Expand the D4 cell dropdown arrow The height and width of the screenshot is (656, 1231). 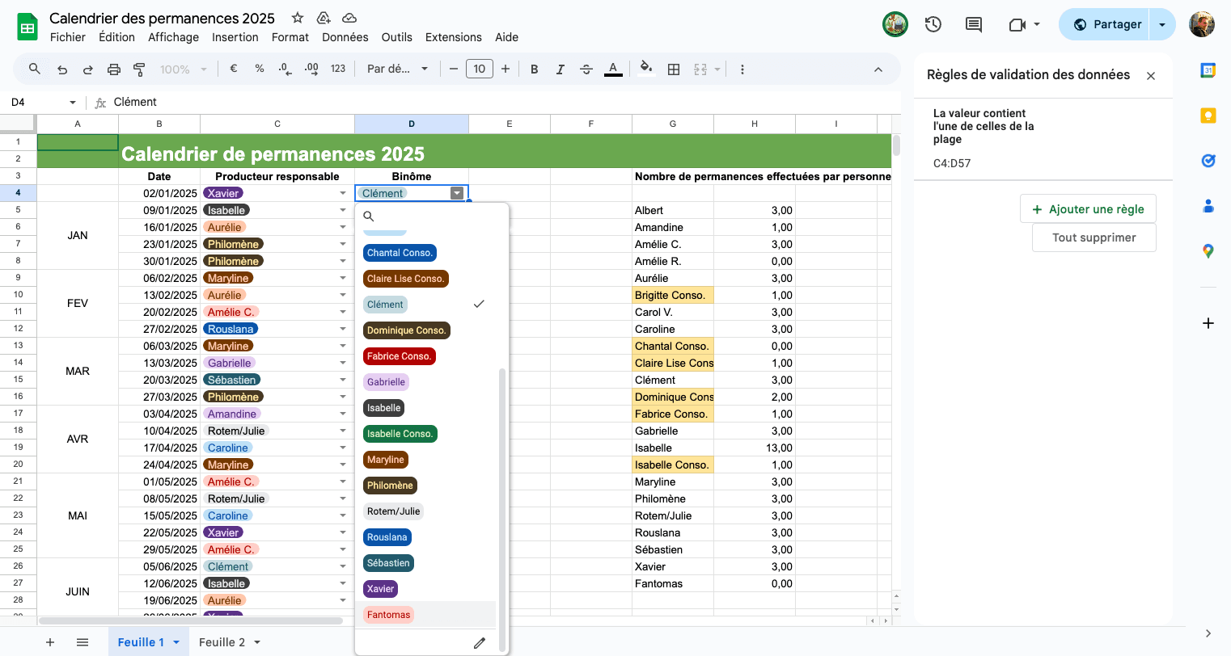[457, 193]
